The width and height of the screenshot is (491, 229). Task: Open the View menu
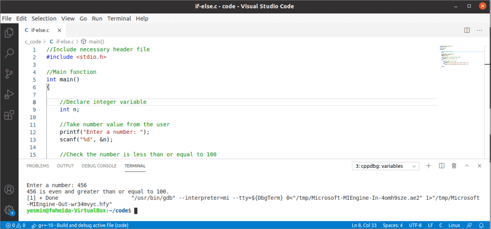(x=68, y=19)
